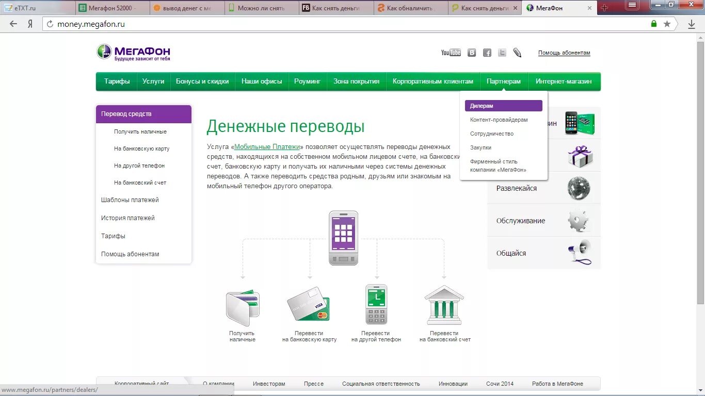This screenshot has width=705, height=396.
Task: Click the gear icon beside Обслуживание
Action: coord(578,221)
